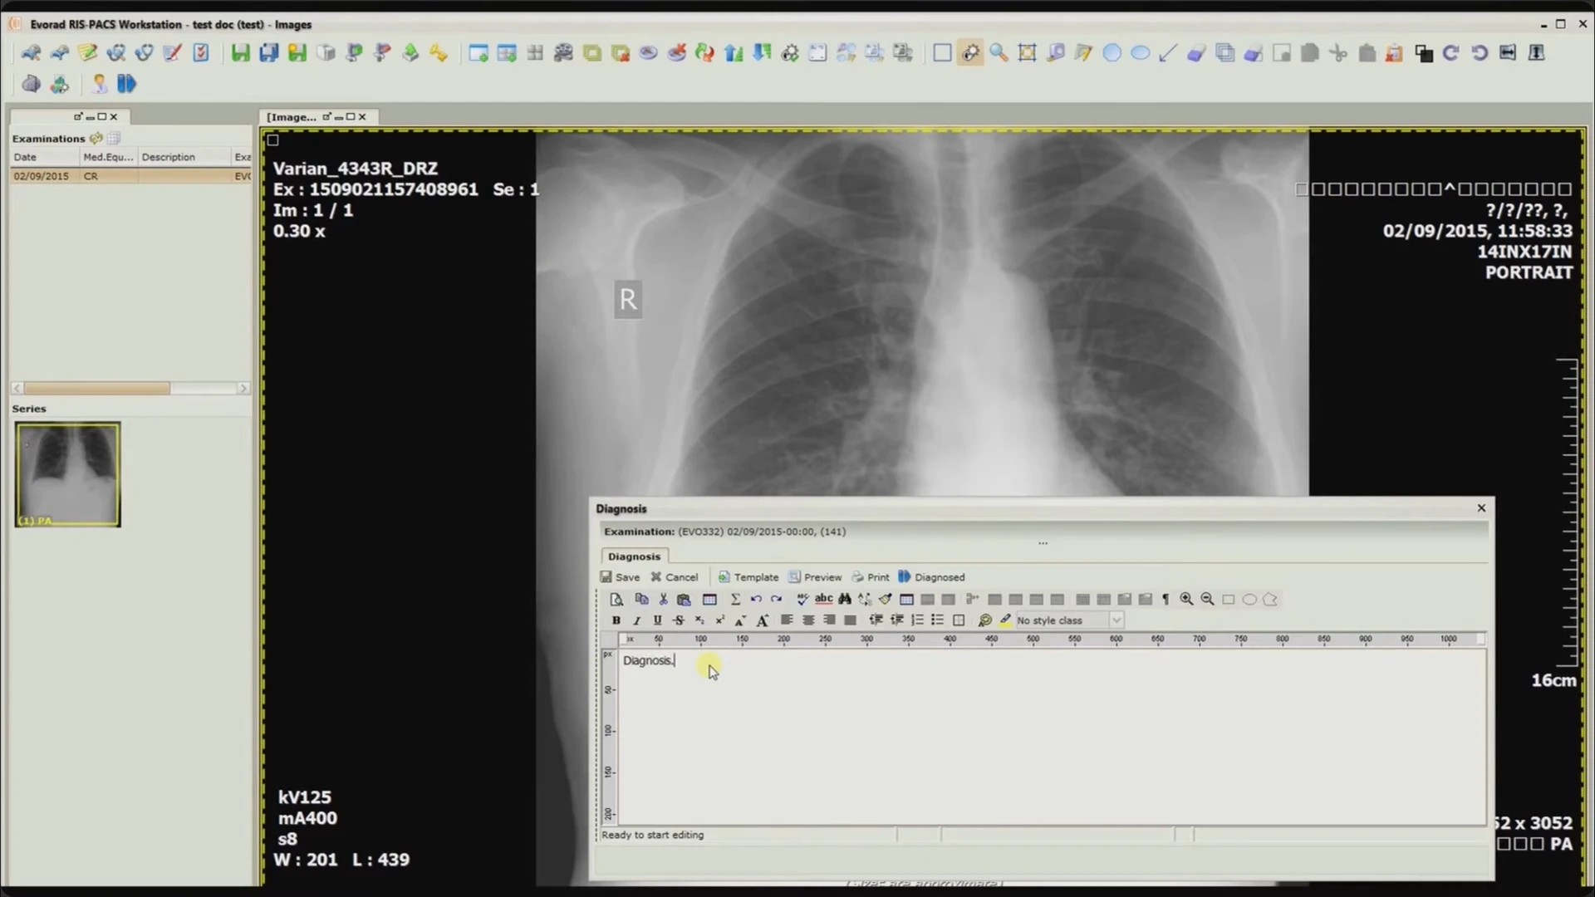Select the arrow line measurement tool
The height and width of the screenshot is (897, 1595).
[1167, 53]
